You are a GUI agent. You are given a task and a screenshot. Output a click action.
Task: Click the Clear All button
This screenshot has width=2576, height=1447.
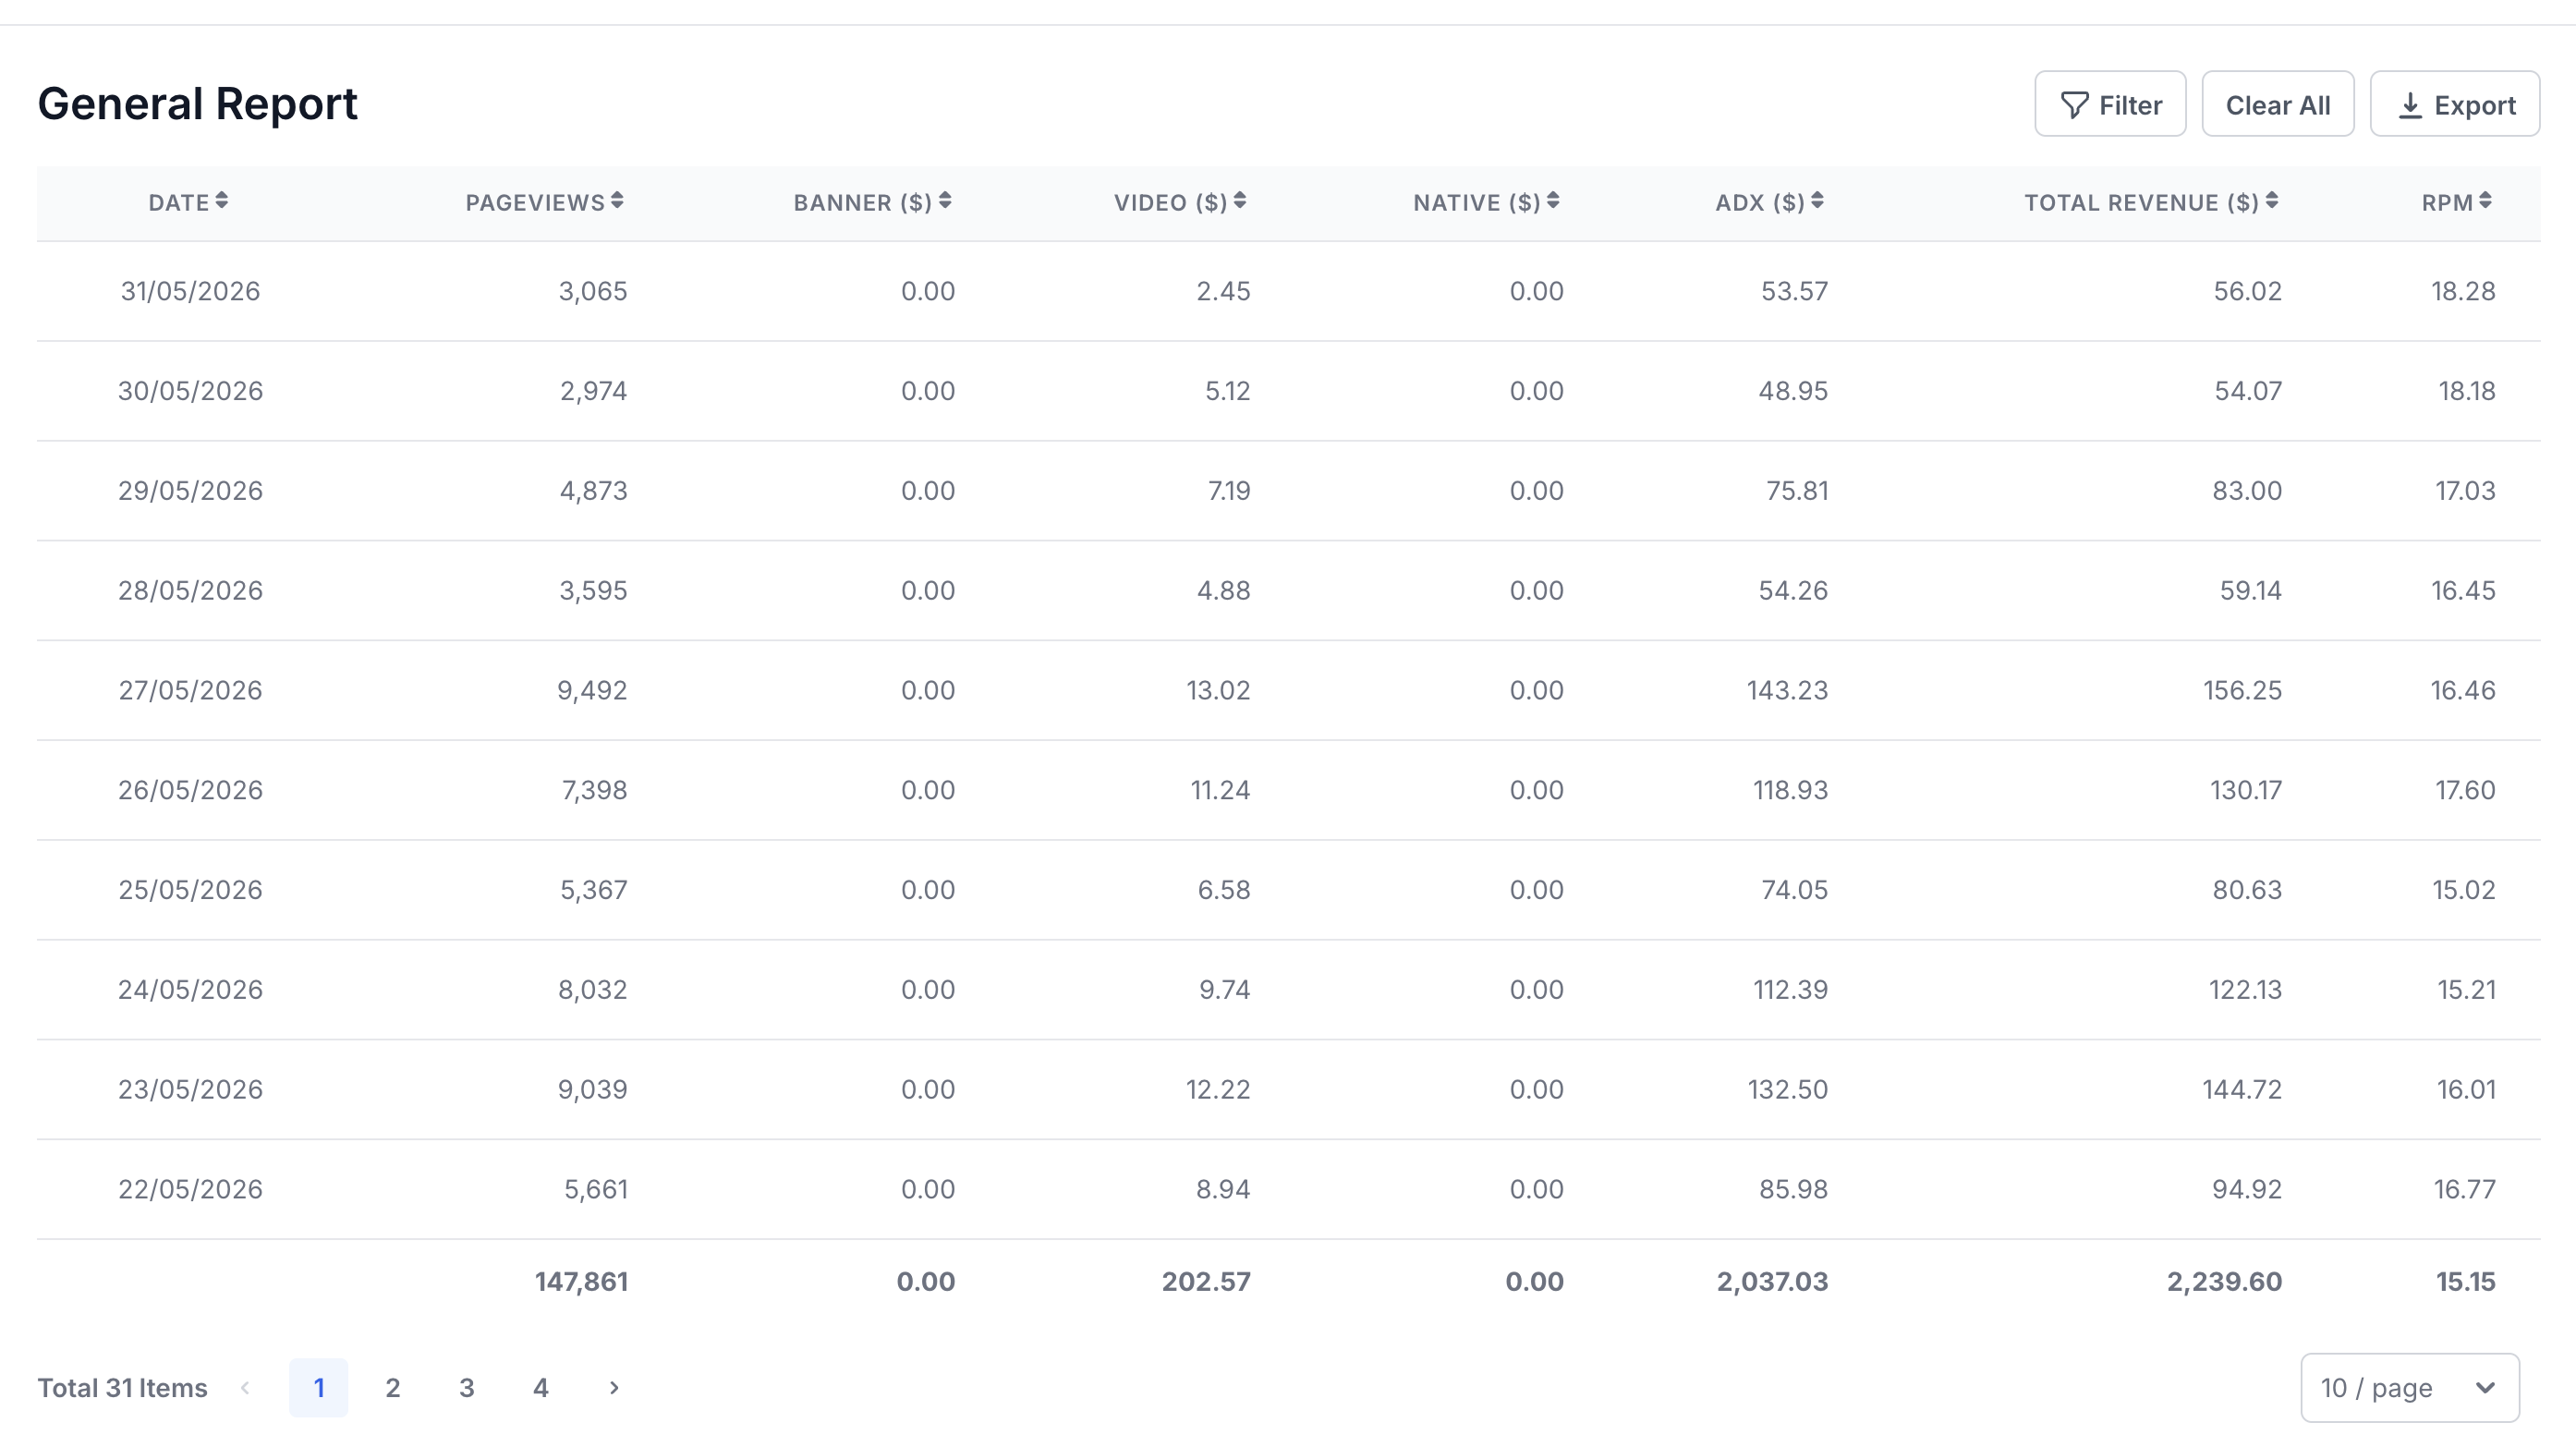[2278, 104]
